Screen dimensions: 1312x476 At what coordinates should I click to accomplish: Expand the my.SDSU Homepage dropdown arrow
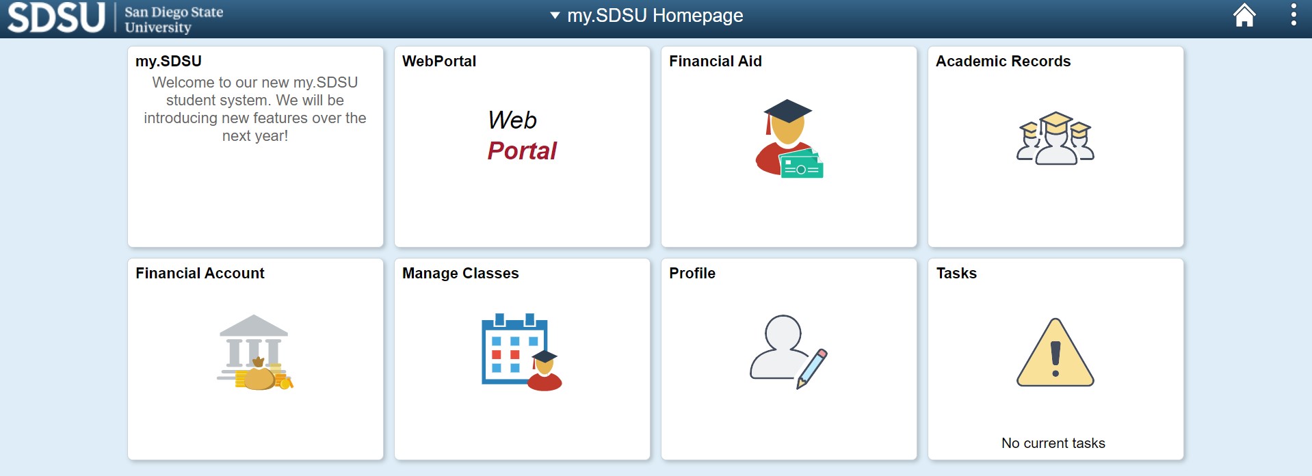tap(555, 15)
